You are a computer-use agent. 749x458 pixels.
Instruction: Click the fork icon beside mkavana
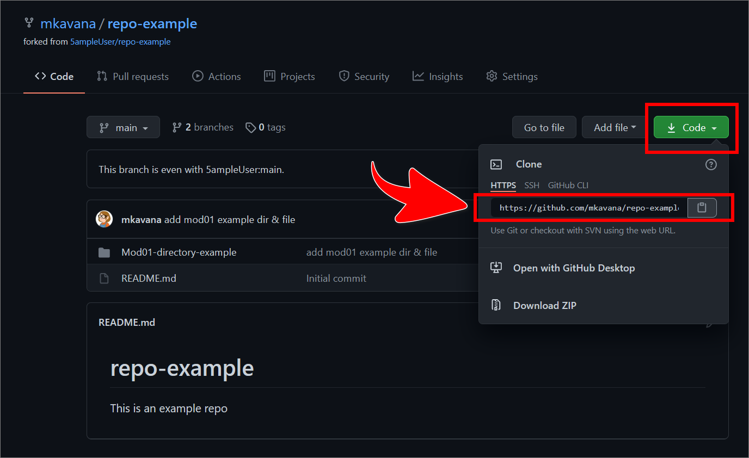coord(29,23)
